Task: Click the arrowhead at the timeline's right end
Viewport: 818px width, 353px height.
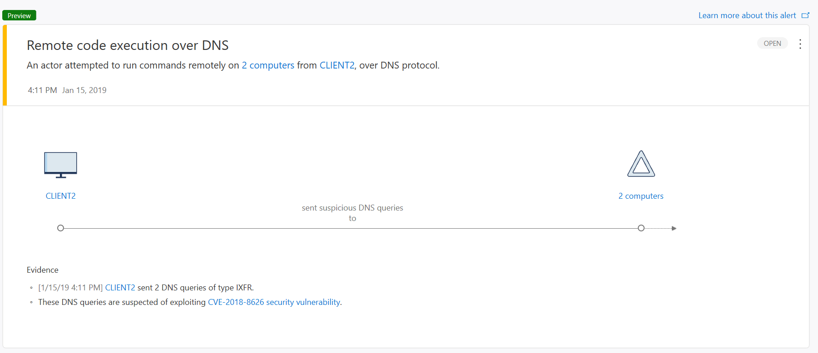Action: pos(674,228)
